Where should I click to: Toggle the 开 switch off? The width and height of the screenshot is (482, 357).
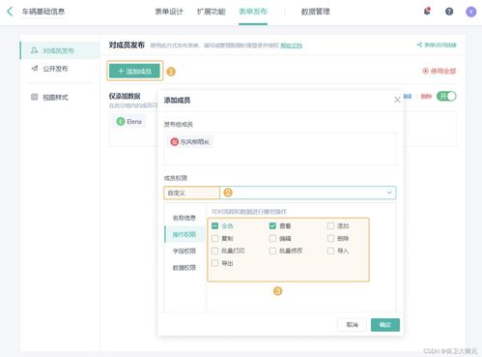tap(446, 96)
